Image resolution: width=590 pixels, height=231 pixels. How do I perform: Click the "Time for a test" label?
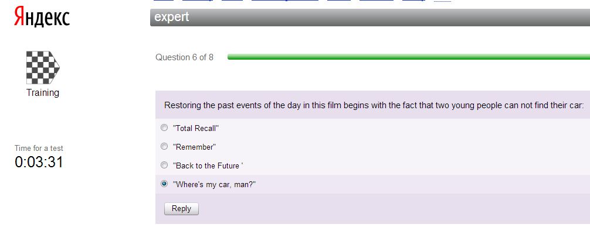(x=39, y=148)
